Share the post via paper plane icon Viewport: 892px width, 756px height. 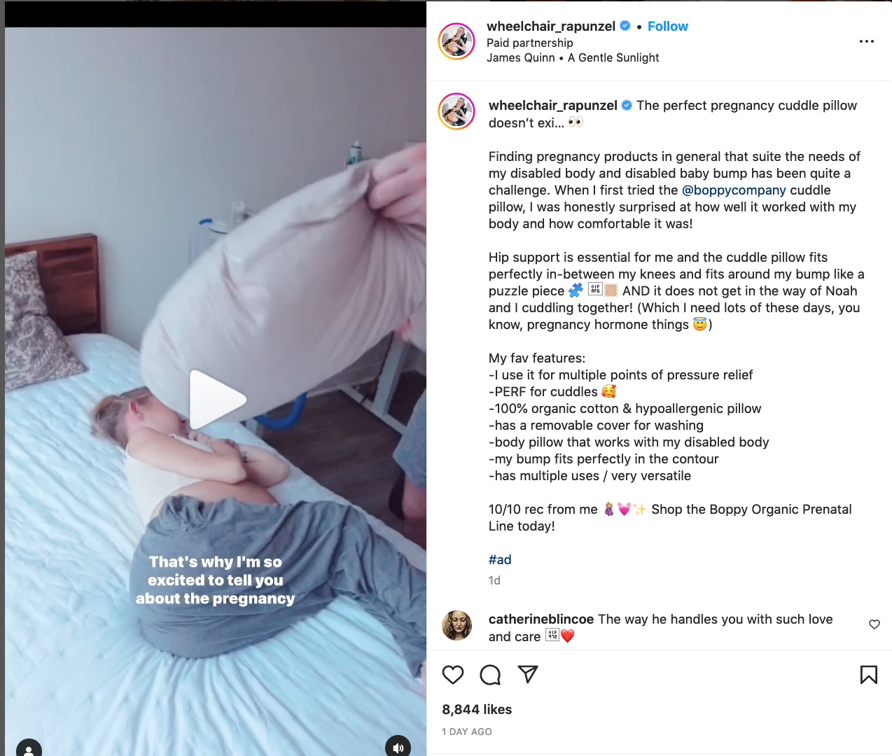pyautogui.click(x=528, y=674)
